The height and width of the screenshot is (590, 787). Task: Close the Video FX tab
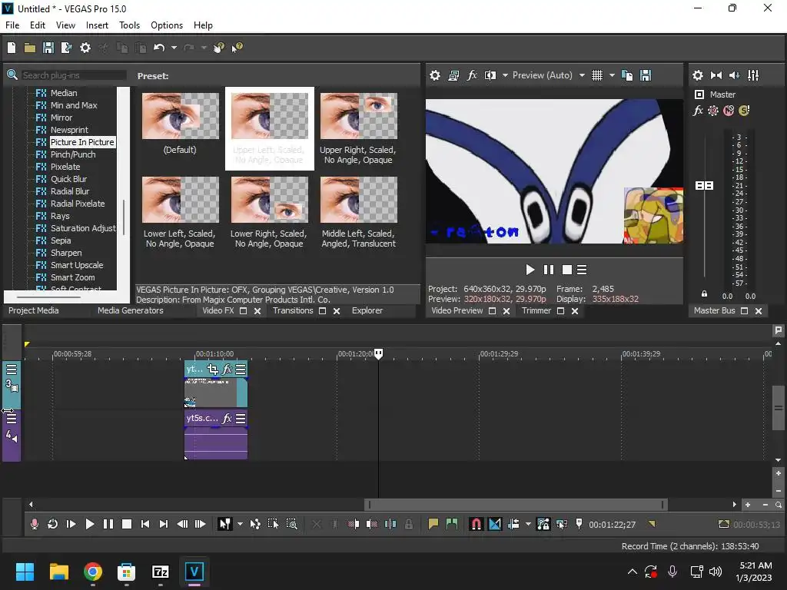[x=257, y=311]
